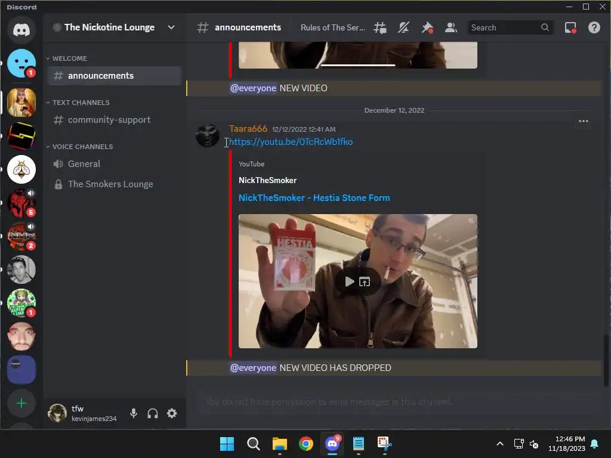This screenshot has width=611, height=458.
Task: Open Discord from the Windows taskbar
Action: pyautogui.click(x=332, y=444)
